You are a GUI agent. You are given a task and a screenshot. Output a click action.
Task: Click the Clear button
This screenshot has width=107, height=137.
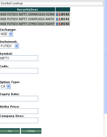(31, 131)
